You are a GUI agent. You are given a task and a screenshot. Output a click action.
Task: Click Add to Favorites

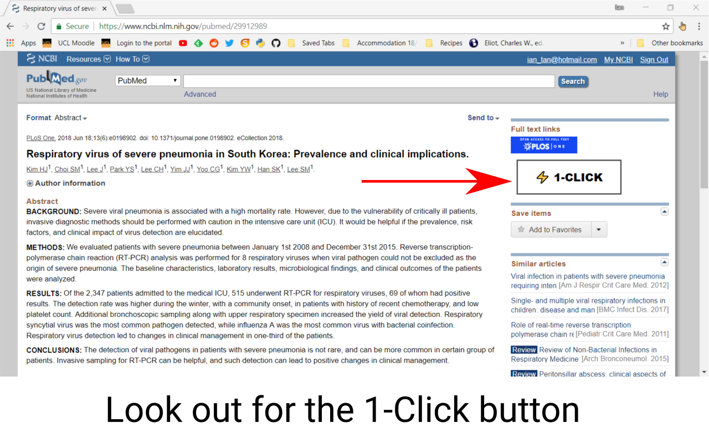tap(551, 229)
